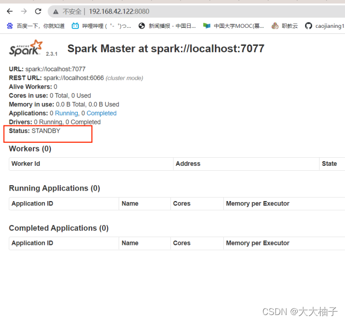Open the GitHub caojianing bookmark icon

309,26
